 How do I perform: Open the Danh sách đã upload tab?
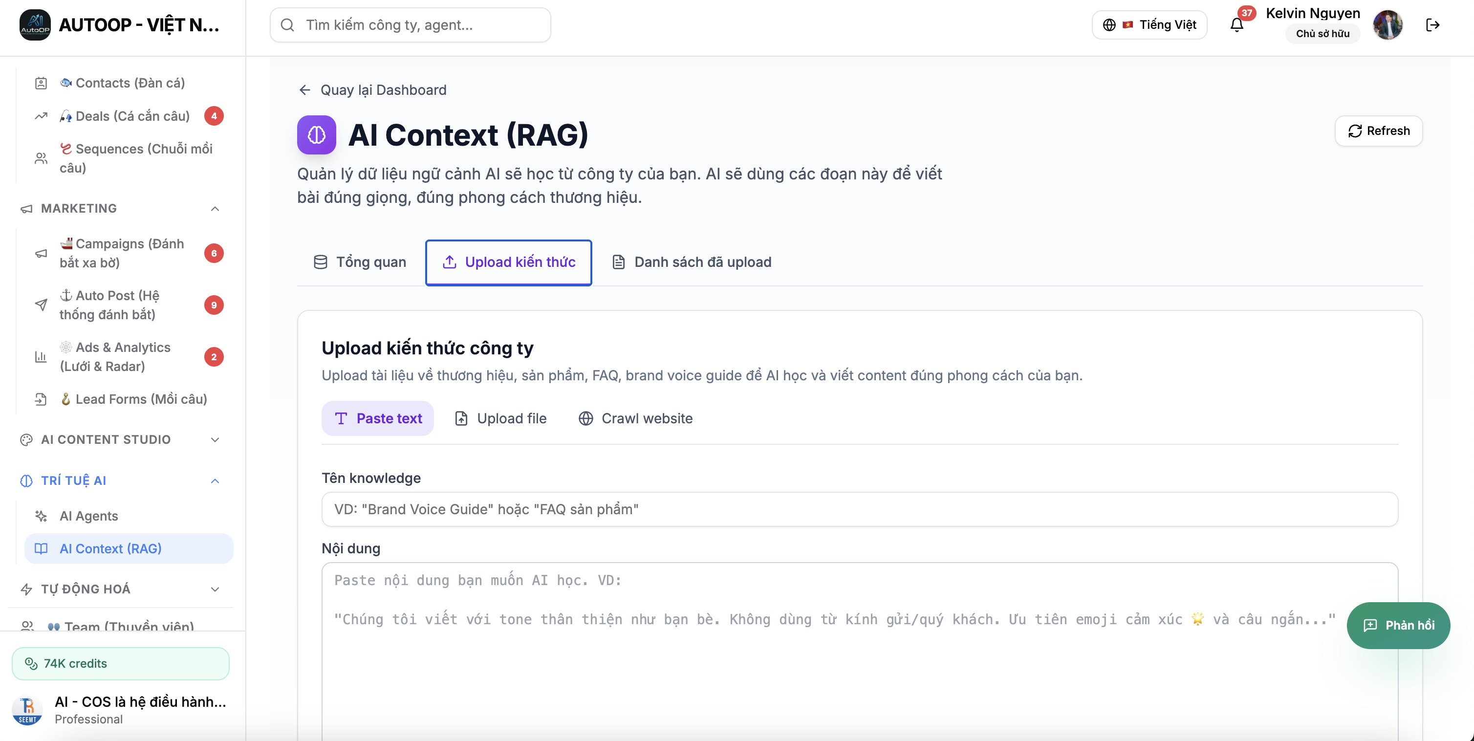pyautogui.click(x=692, y=262)
